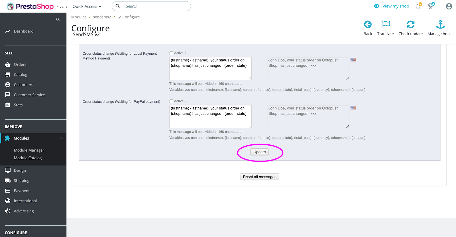This screenshot has height=237, width=456.
Task: Edit the Local Payment message textarea
Action: click(211, 68)
